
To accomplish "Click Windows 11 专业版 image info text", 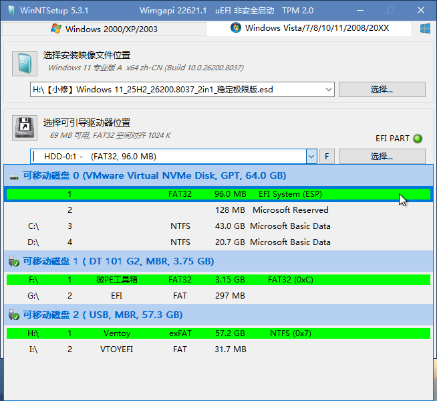I will tap(146, 68).
